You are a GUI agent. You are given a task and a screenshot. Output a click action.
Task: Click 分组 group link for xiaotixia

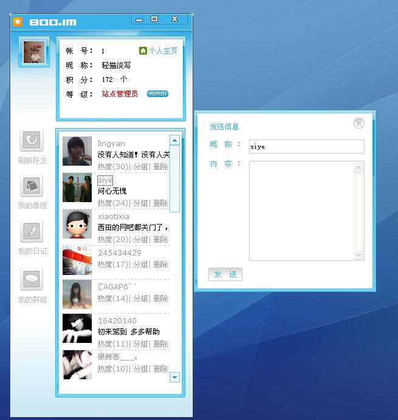(140, 240)
